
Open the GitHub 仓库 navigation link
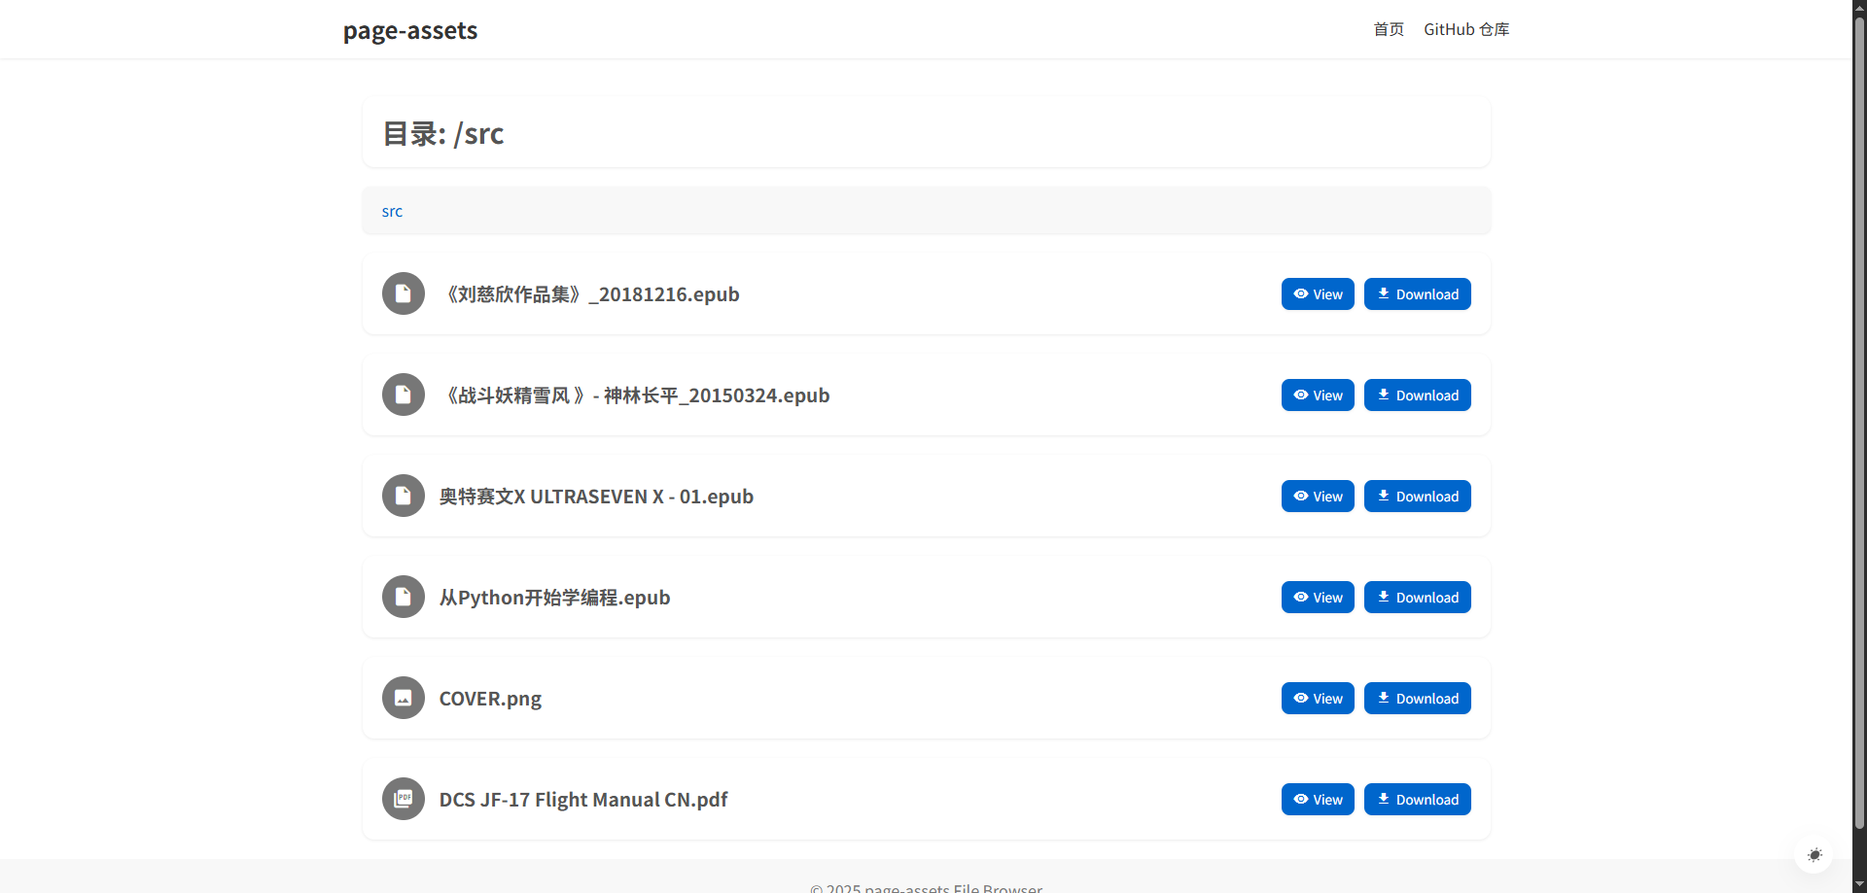(x=1466, y=29)
